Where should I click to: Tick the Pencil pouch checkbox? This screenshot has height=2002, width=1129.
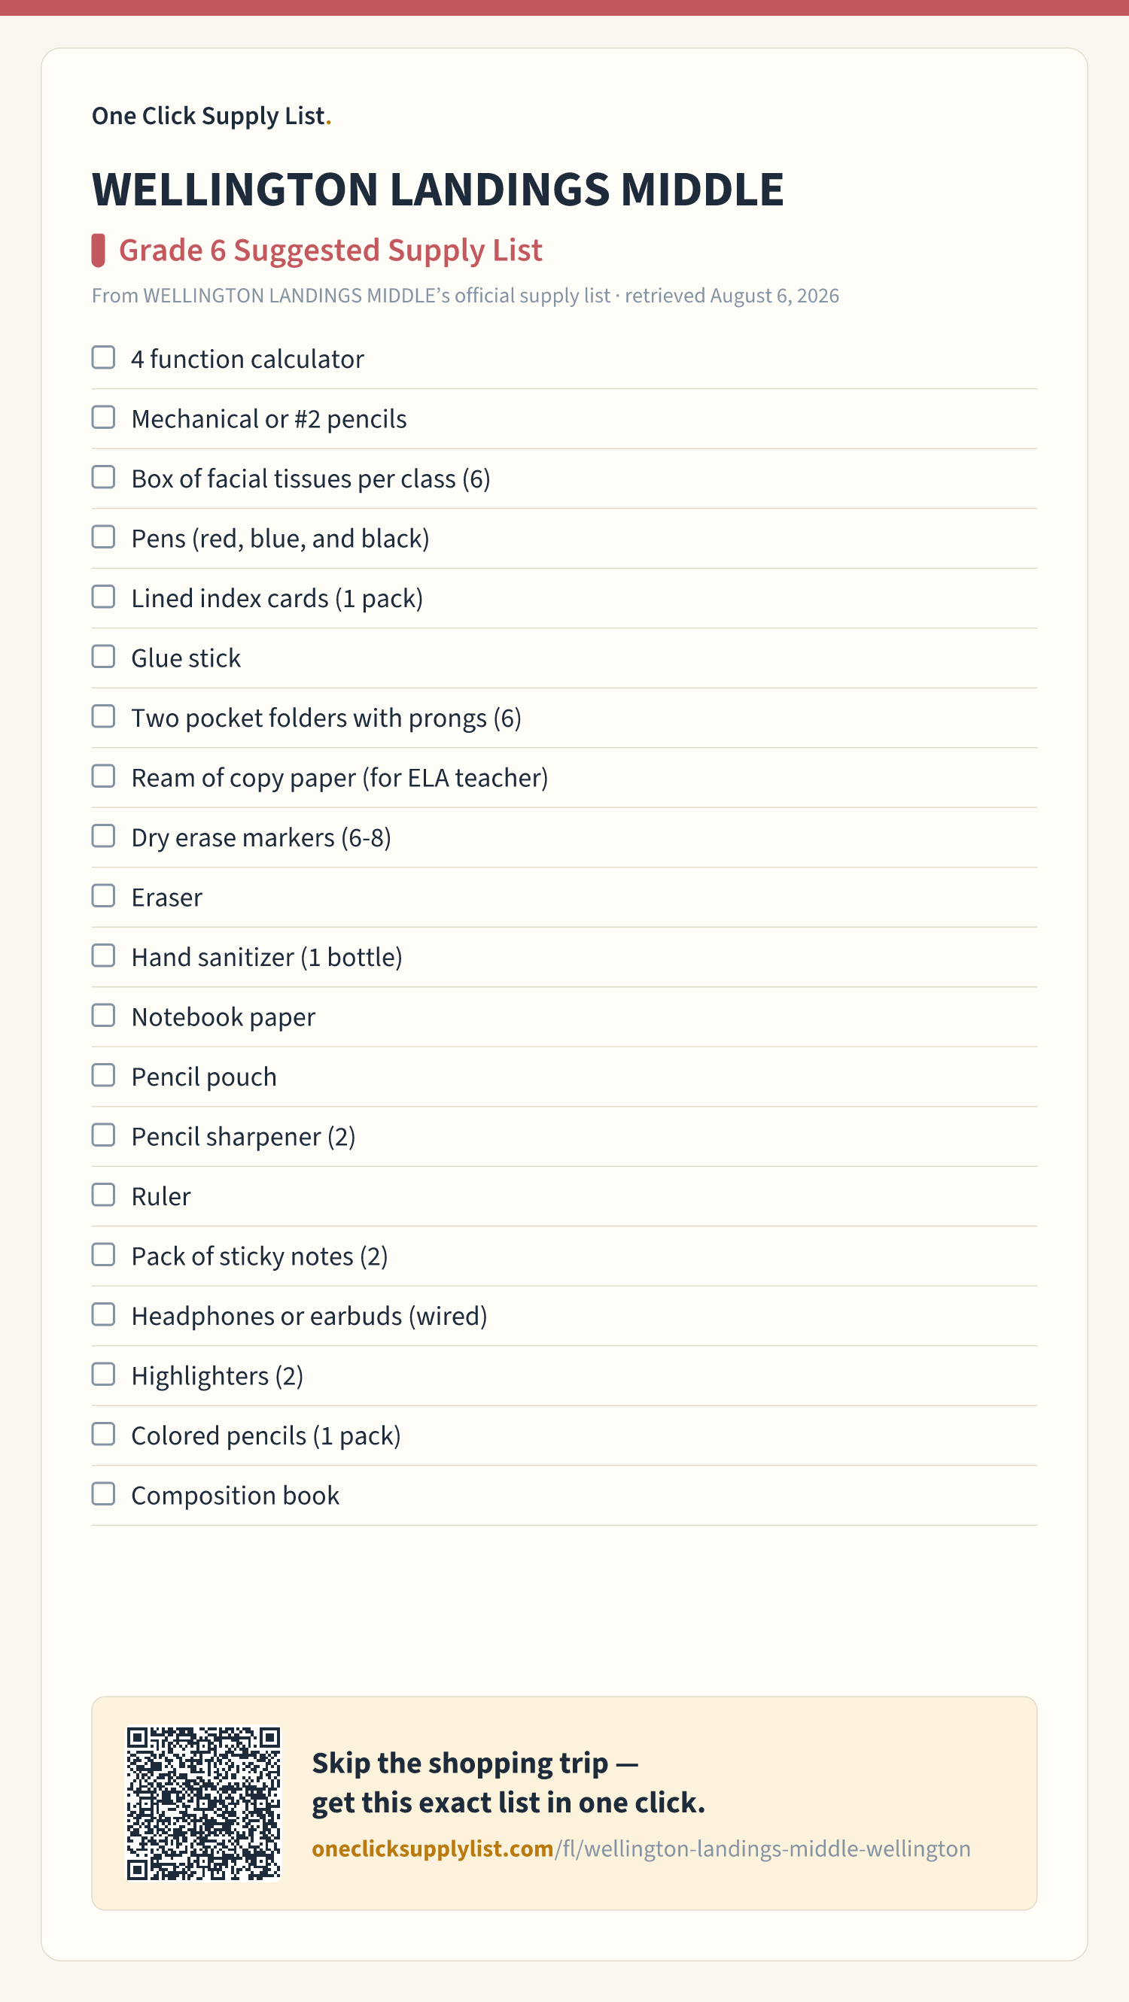(103, 1076)
